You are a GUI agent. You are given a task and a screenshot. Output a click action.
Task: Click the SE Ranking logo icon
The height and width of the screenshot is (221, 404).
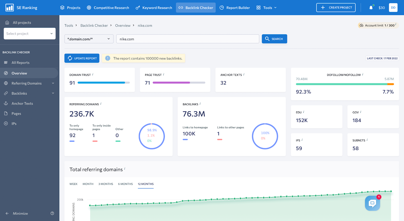10,8
